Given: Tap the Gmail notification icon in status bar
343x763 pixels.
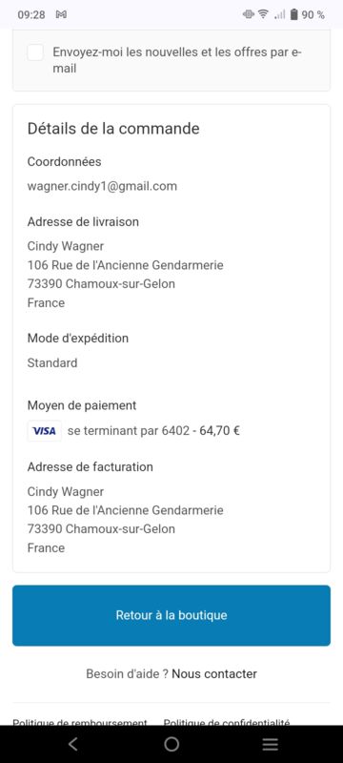Looking at the screenshot, I should [61, 14].
